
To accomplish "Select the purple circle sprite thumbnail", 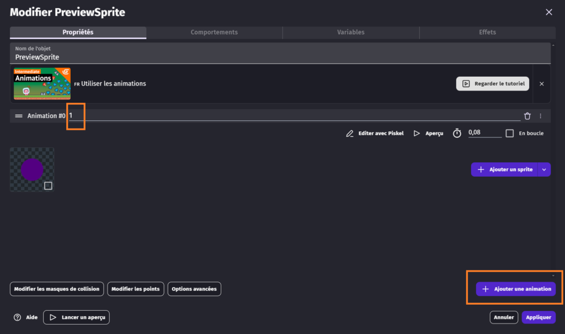I will pos(31,169).
